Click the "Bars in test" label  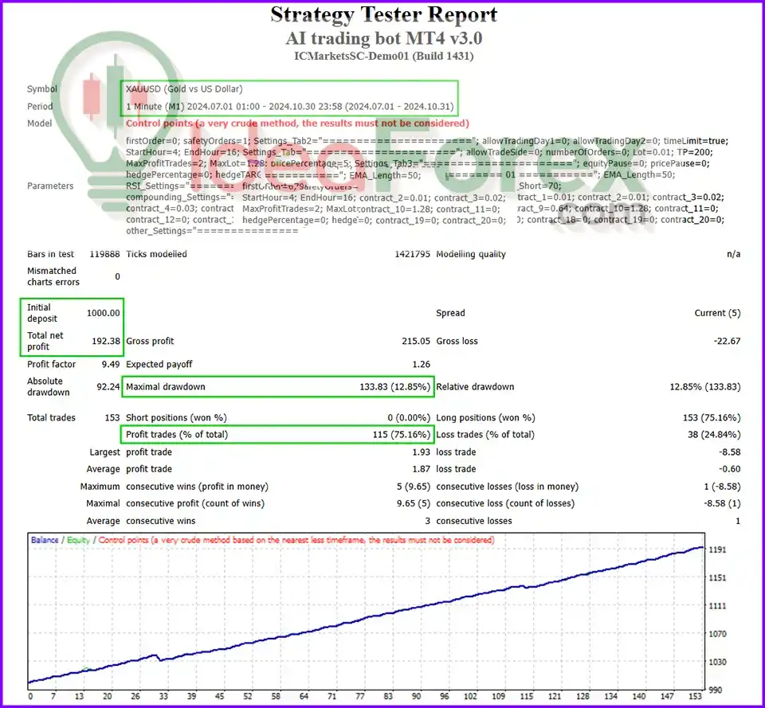click(x=50, y=254)
